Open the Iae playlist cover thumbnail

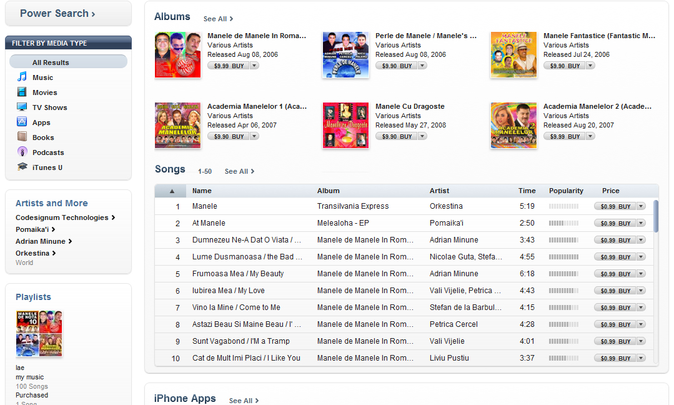click(39, 334)
